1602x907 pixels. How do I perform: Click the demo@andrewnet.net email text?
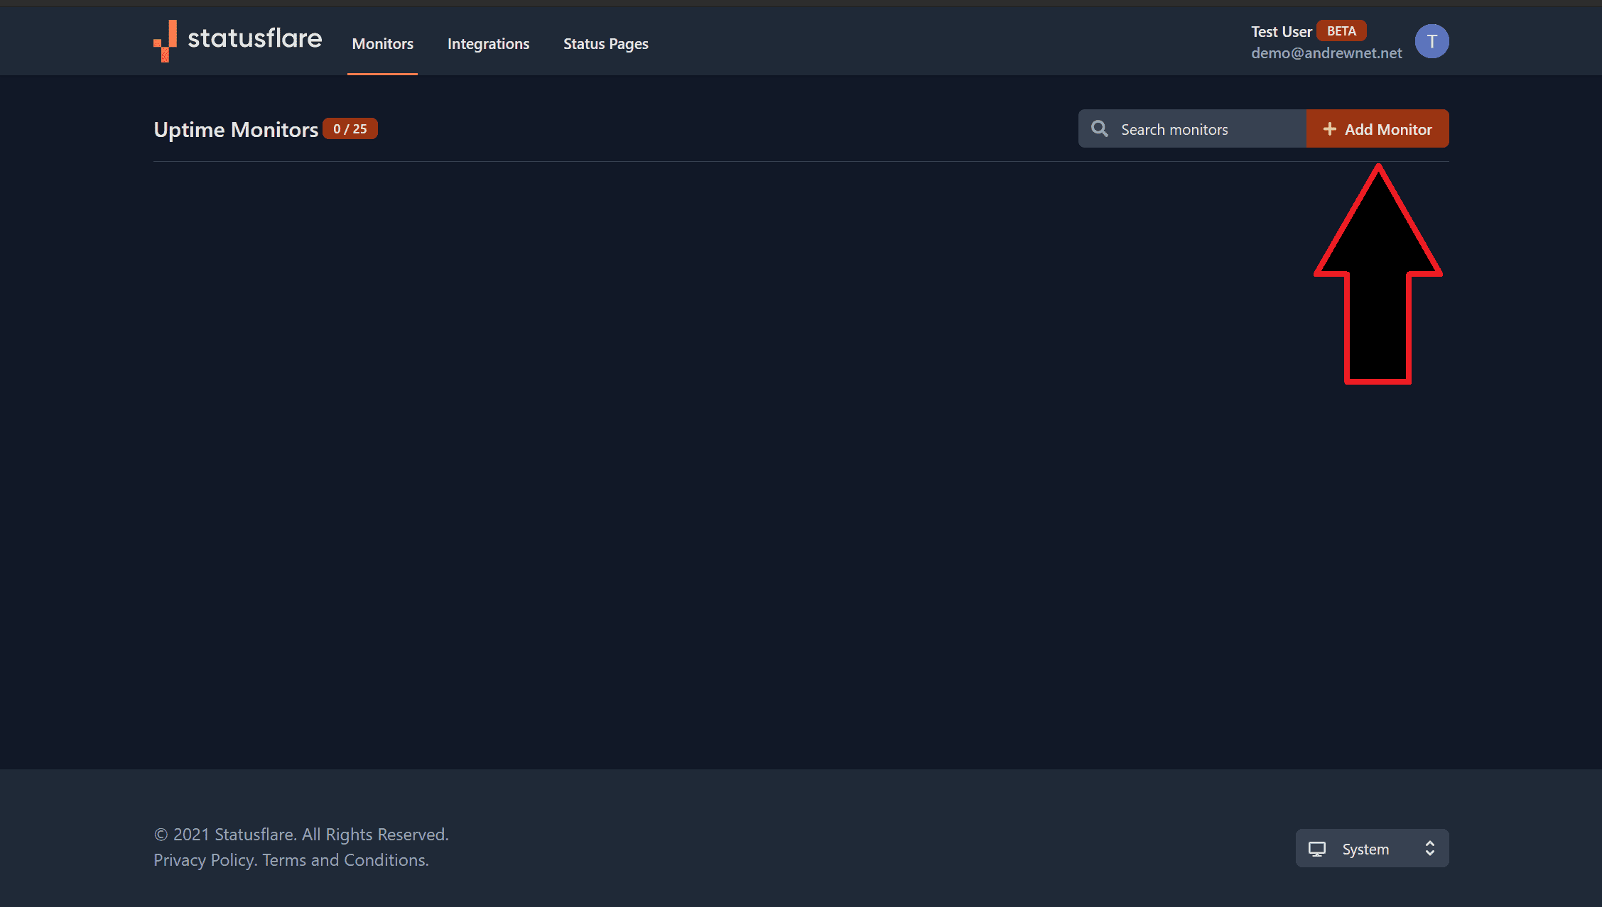click(x=1326, y=53)
